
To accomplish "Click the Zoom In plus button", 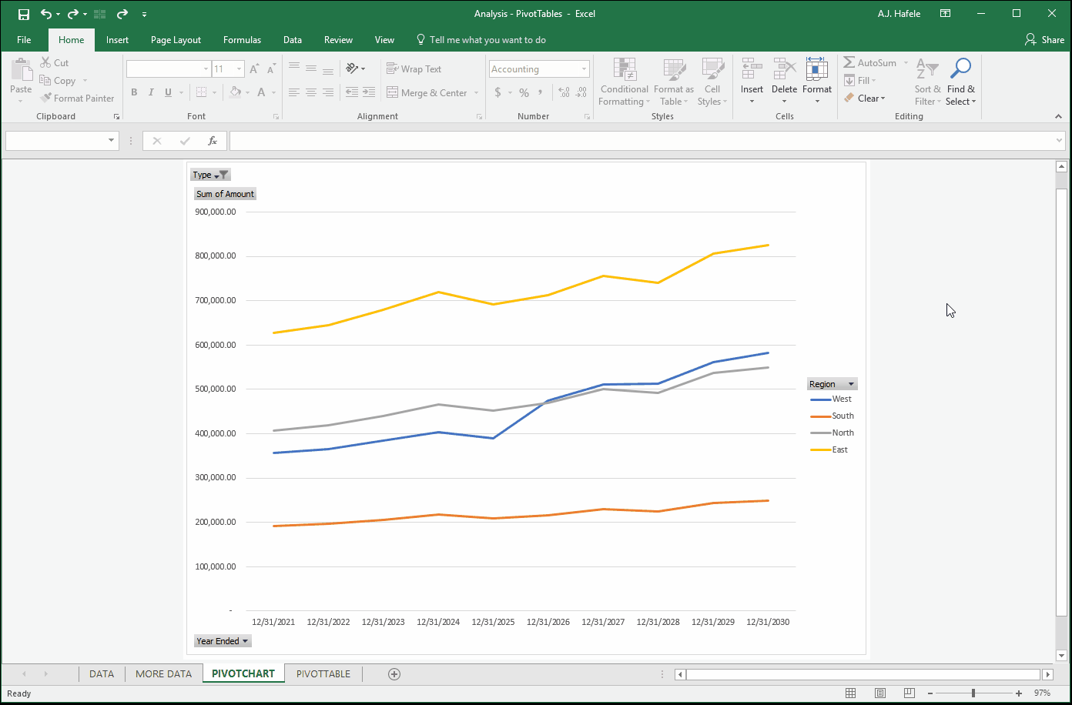I will (1019, 693).
